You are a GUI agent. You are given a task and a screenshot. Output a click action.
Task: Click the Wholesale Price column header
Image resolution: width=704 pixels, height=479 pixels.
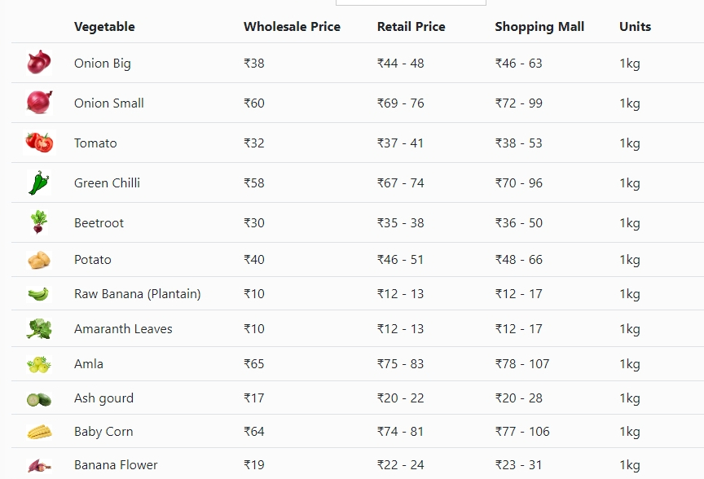[x=292, y=27]
